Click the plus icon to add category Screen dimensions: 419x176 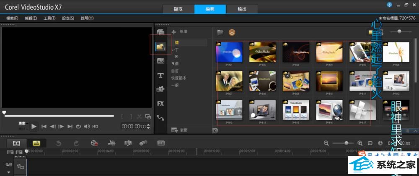point(174,32)
